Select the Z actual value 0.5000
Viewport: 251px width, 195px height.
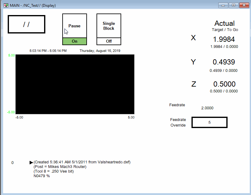pyautogui.click(x=224, y=84)
